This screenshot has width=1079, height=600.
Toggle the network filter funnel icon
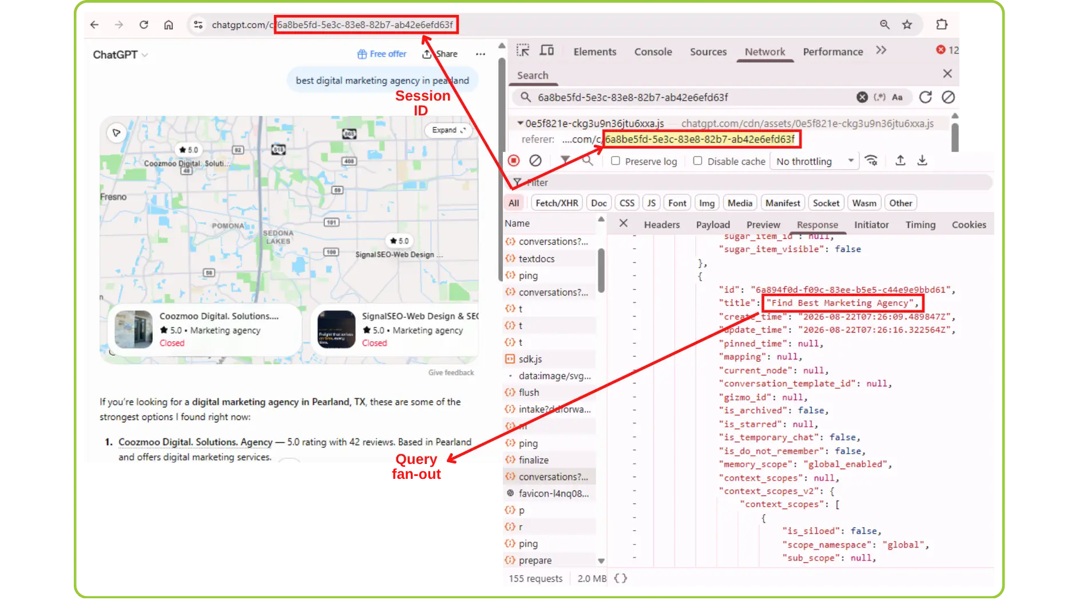[565, 161]
